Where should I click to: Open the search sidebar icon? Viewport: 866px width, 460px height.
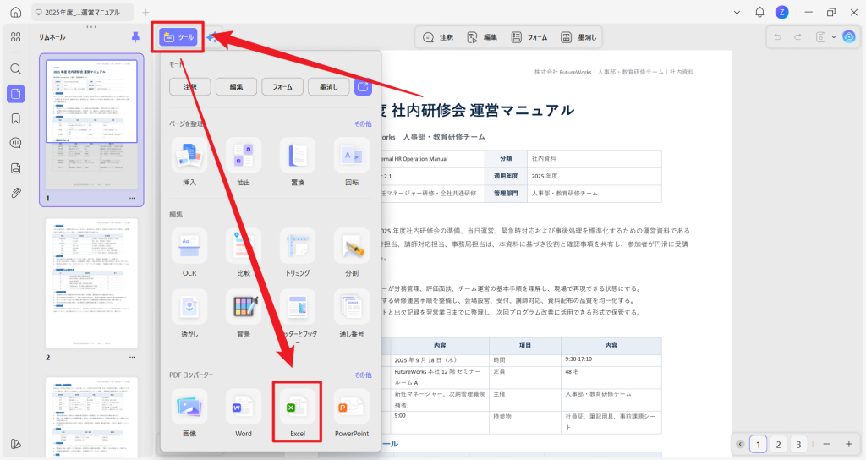coord(16,68)
